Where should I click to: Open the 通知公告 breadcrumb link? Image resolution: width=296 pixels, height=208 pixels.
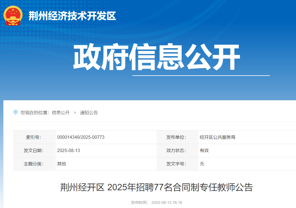pos(89,112)
